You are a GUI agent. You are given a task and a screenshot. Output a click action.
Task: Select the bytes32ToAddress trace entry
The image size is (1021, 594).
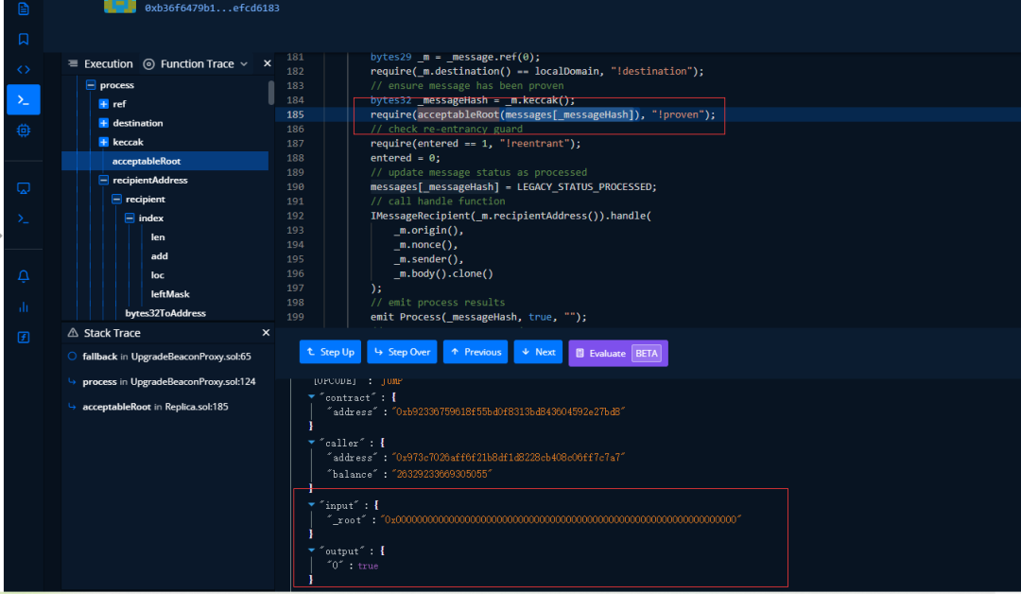point(165,313)
